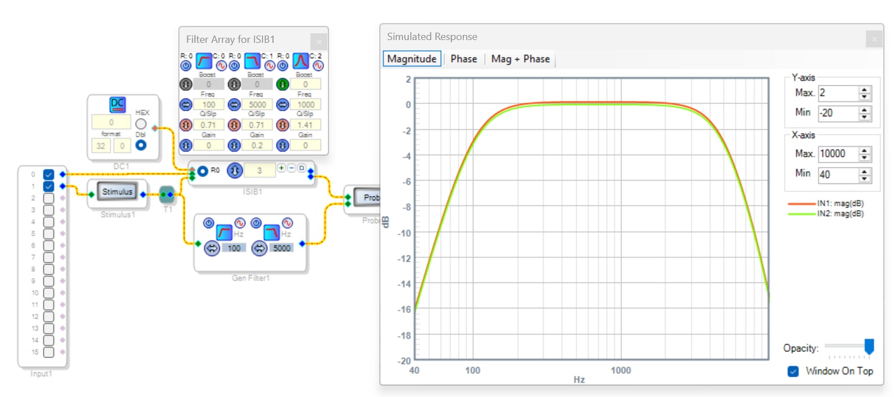The height and width of the screenshot is (397, 894).
Task: Click ISIB1 up-down adjust icon beside value 3
Action: pos(235,170)
